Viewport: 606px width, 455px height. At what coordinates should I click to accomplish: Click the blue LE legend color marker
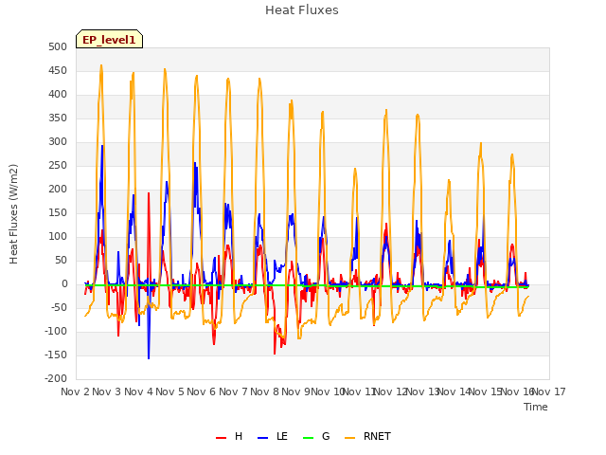coord(263,438)
